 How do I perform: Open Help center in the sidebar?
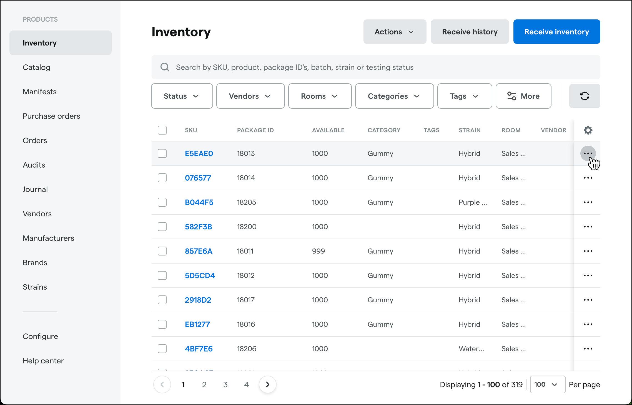[43, 361]
